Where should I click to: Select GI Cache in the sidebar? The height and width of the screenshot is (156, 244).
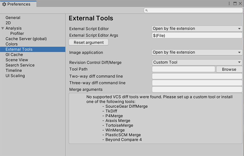(14, 54)
